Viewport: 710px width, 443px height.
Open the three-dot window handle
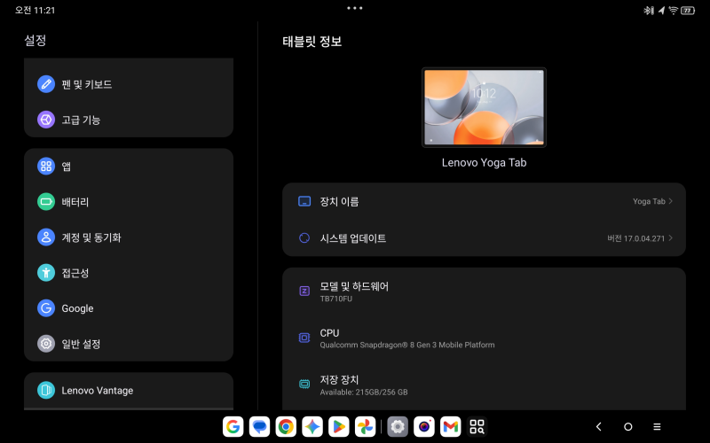pos(354,8)
